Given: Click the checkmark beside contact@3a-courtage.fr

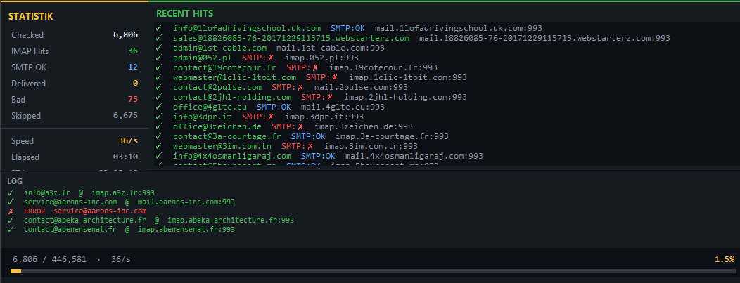Looking at the screenshot, I should (x=159, y=136).
